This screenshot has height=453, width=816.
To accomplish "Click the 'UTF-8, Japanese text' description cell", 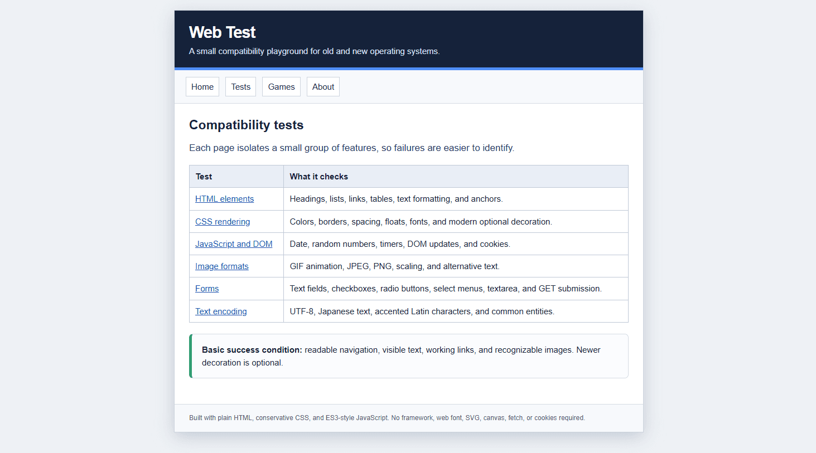I will pyautogui.click(x=456, y=311).
